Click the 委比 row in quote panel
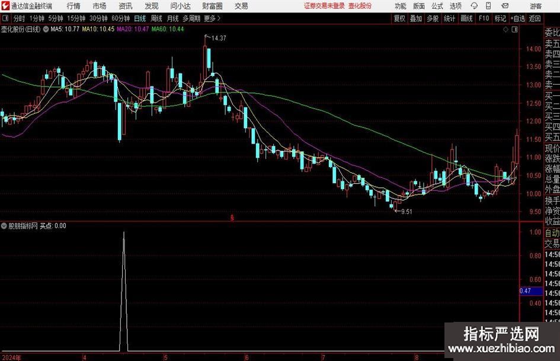Image resolution: width=560 pixels, height=361 pixels. [552, 33]
